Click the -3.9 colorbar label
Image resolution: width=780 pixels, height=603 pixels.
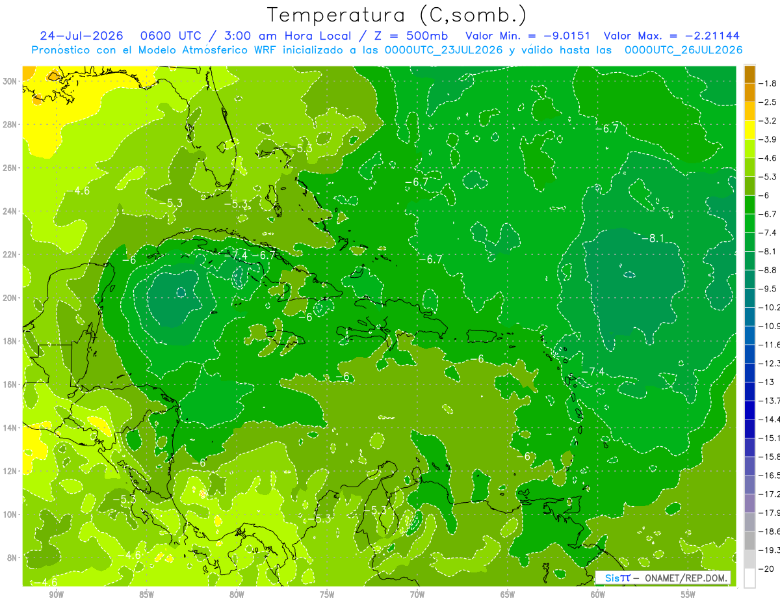pos(768,139)
